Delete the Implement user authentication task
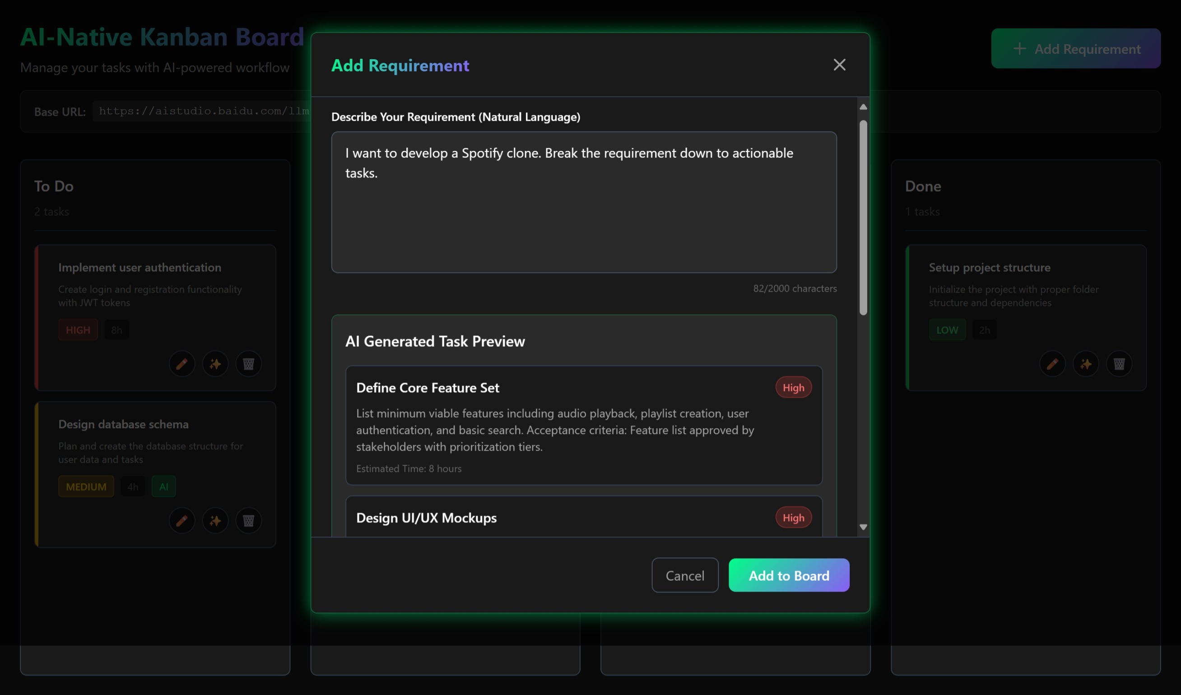This screenshot has width=1181, height=695. pos(248,364)
